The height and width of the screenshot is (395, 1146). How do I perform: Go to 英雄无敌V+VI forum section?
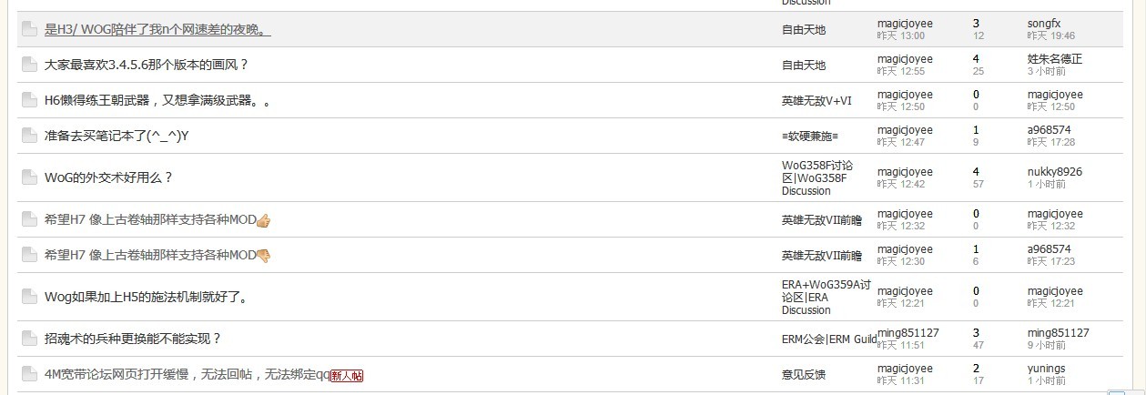(x=817, y=100)
